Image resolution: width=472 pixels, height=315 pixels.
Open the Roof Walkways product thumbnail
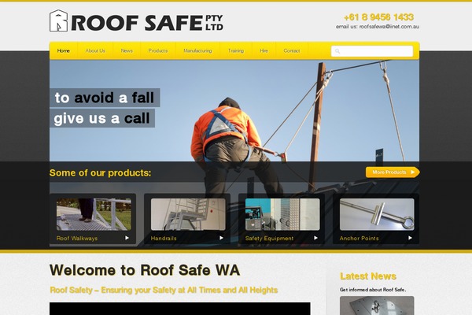(94, 214)
